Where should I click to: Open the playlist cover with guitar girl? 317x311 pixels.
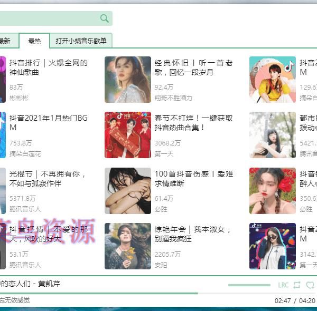click(x=273, y=135)
